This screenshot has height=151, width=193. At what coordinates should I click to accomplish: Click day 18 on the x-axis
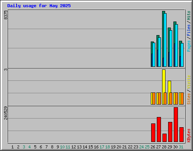[107, 147]
